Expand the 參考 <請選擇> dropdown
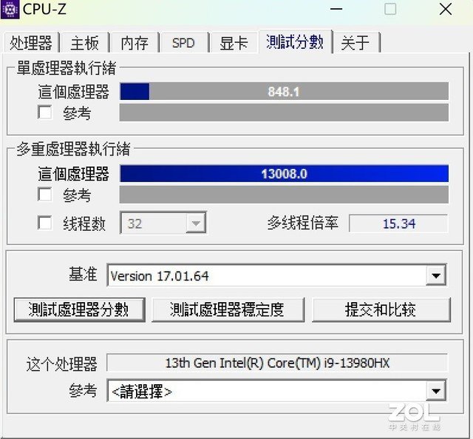Screen dimensions: 473x439 [x=436, y=391]
